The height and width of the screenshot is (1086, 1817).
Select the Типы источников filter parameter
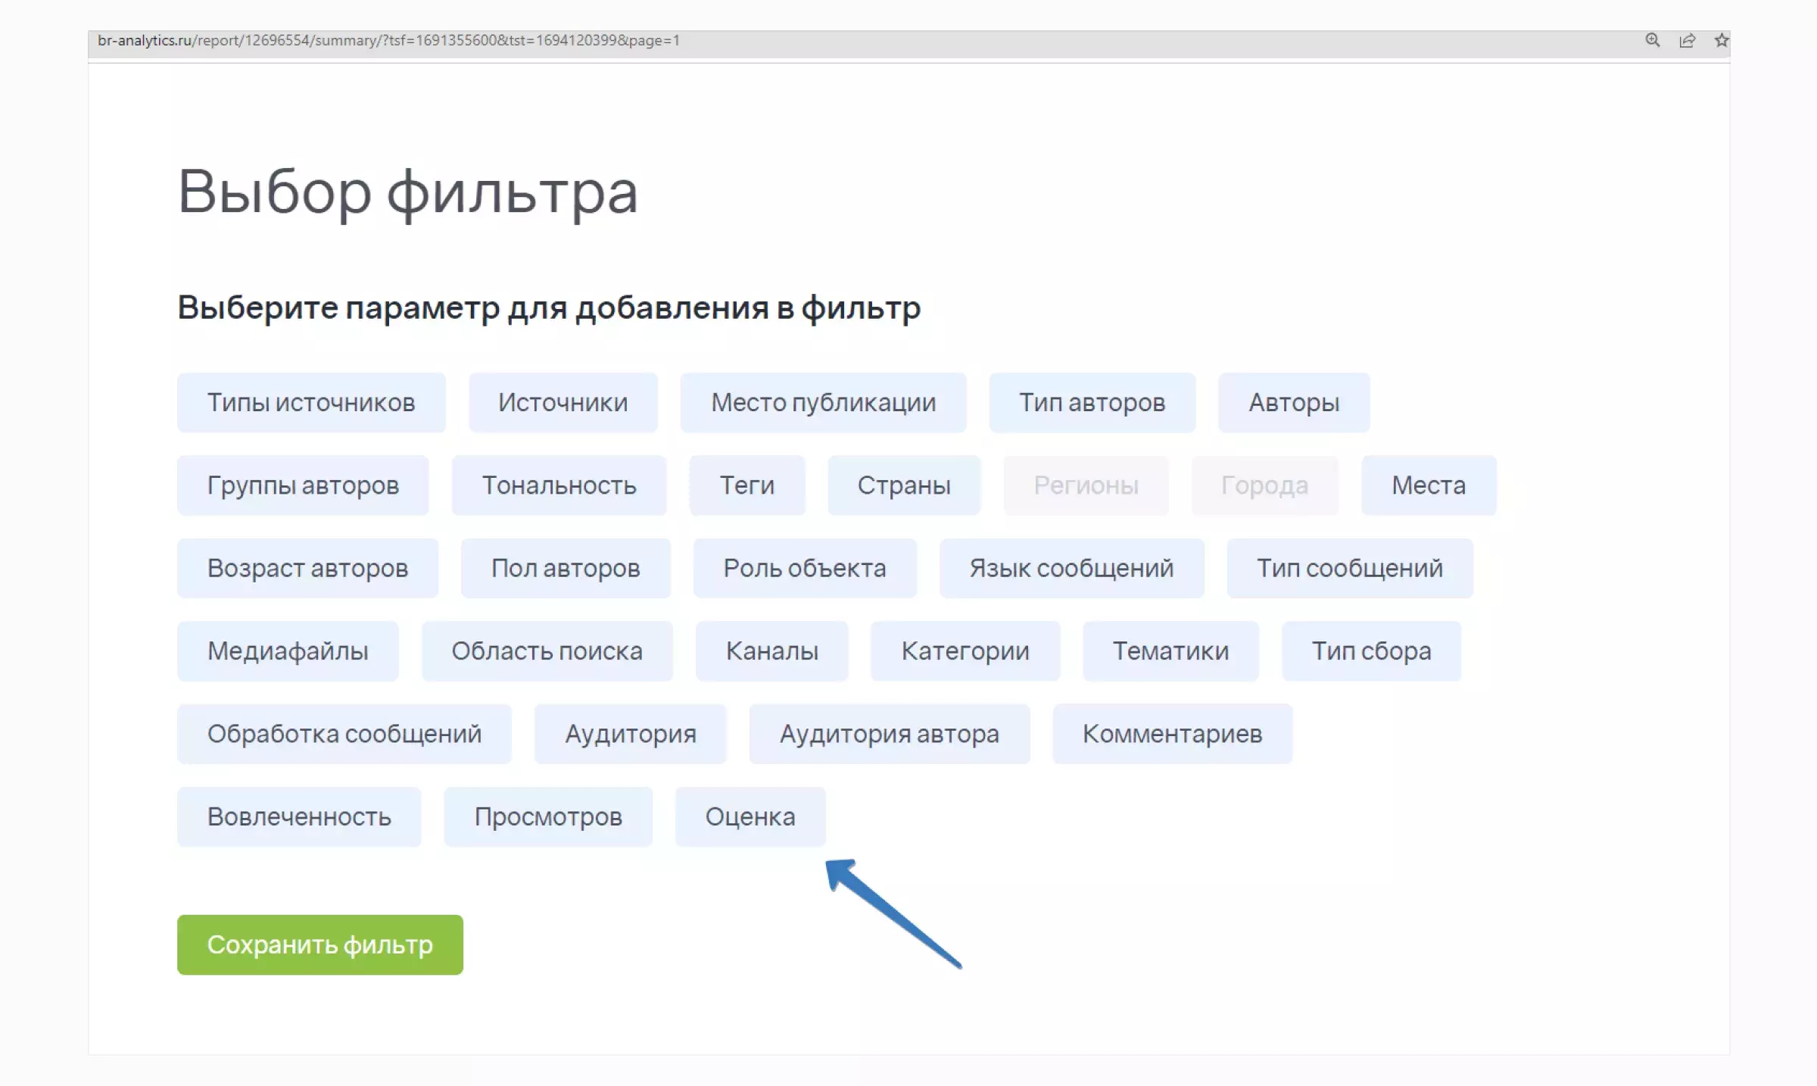311,402
